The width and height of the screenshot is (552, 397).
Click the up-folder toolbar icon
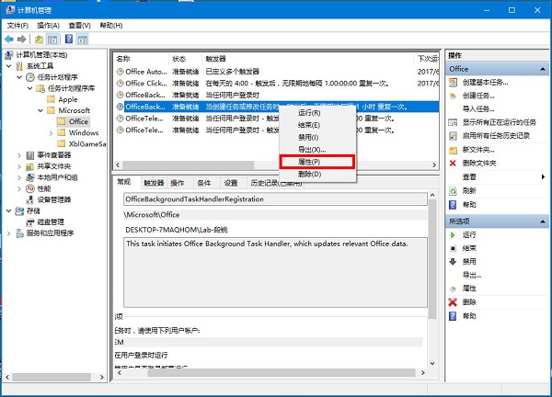coord(39,40)
